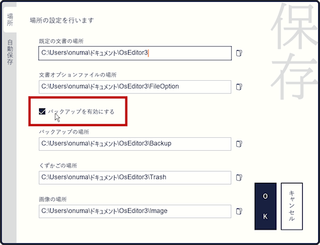
Task: Confirm settings with the OK button
Action: [x=266, y=207]
